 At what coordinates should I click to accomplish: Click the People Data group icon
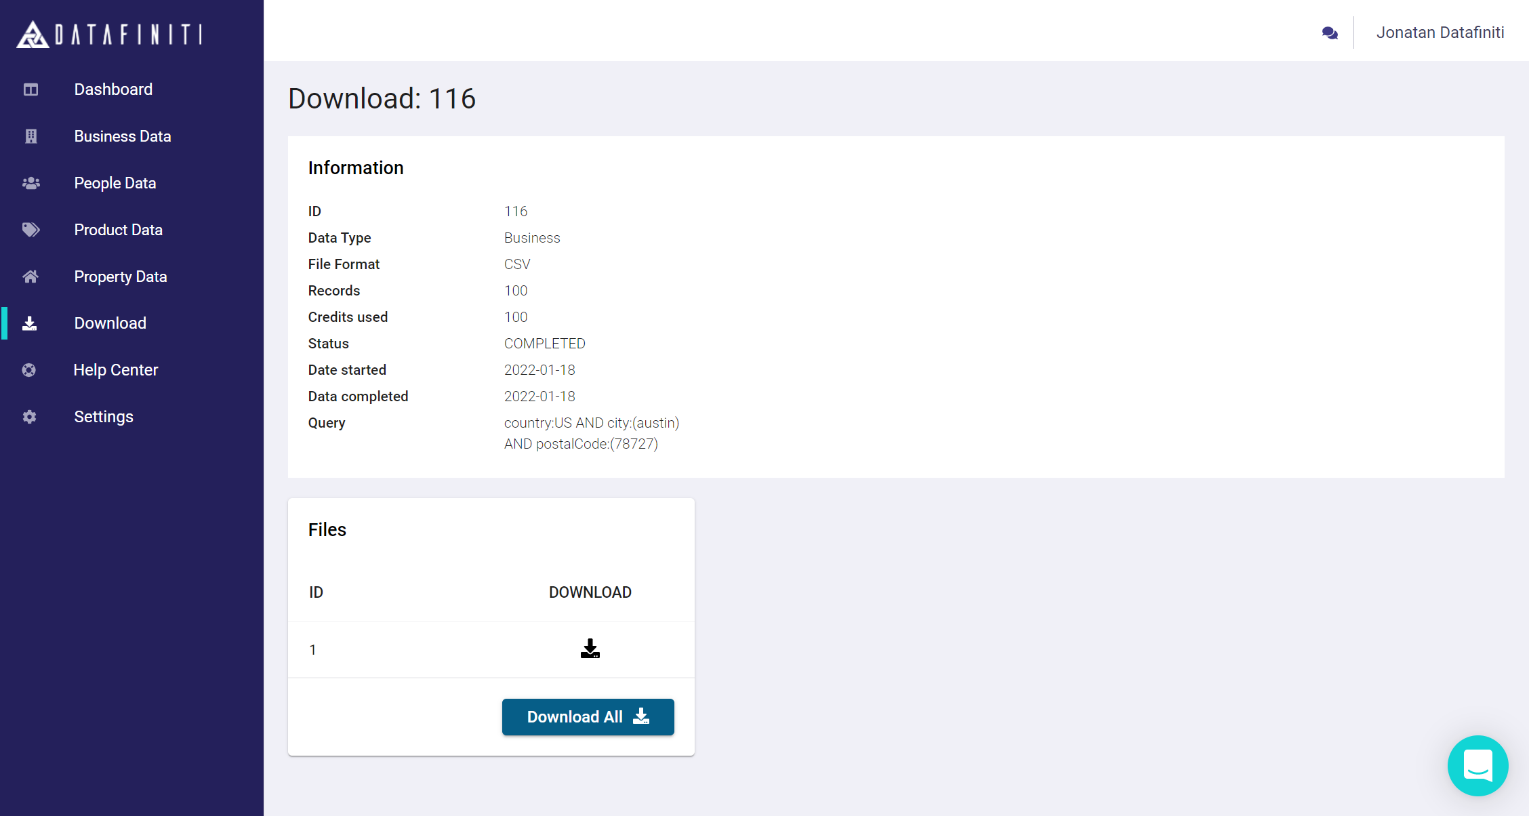[30, 183]
